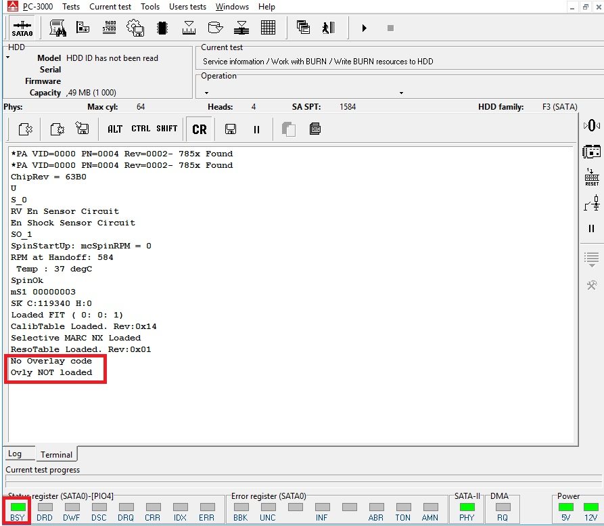Toggle the CR carriage return button
Image resolution: width=604 pixels, height=526 pixels.
(199, 129)
